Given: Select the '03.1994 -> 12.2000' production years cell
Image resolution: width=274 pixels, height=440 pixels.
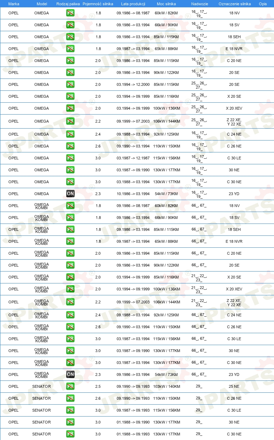Looking at the screenshot, I should pyautogui.click(x=133, y=84).
